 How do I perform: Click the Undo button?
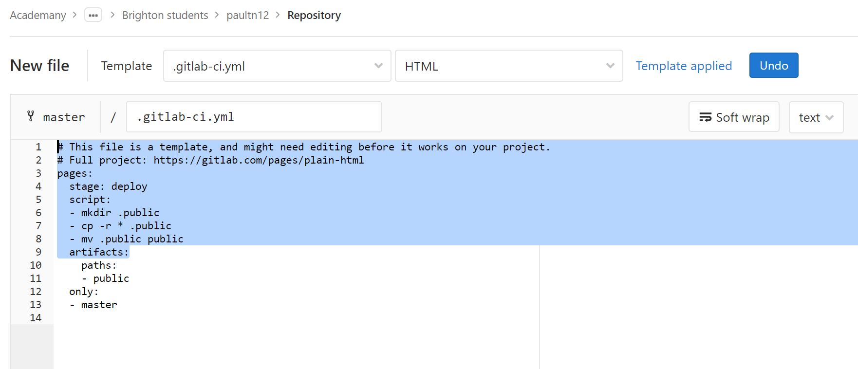(773, 65)
